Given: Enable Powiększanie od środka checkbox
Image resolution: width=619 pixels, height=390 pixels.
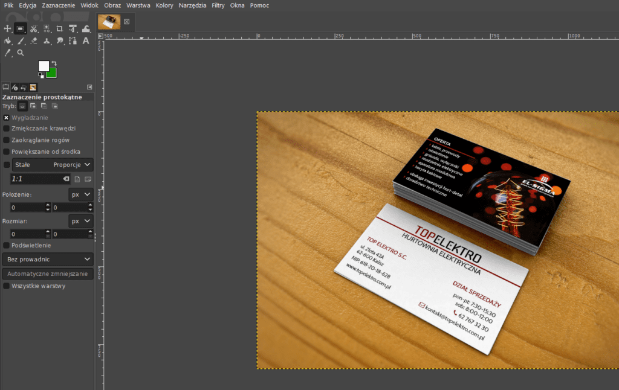Looking at the screenshot, I should tap(6, 152).
